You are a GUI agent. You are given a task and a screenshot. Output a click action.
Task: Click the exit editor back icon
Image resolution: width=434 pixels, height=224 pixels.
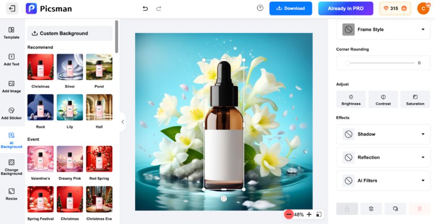point(12,8)
